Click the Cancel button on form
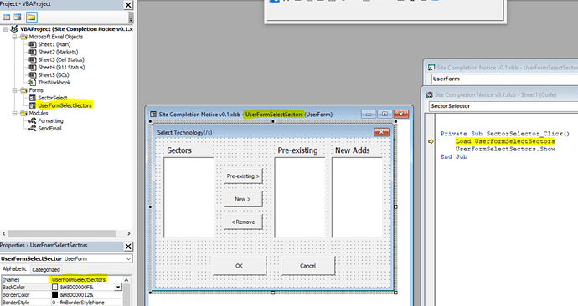The width and height of the screenshot is (578, 306). [x=308, y=266]
